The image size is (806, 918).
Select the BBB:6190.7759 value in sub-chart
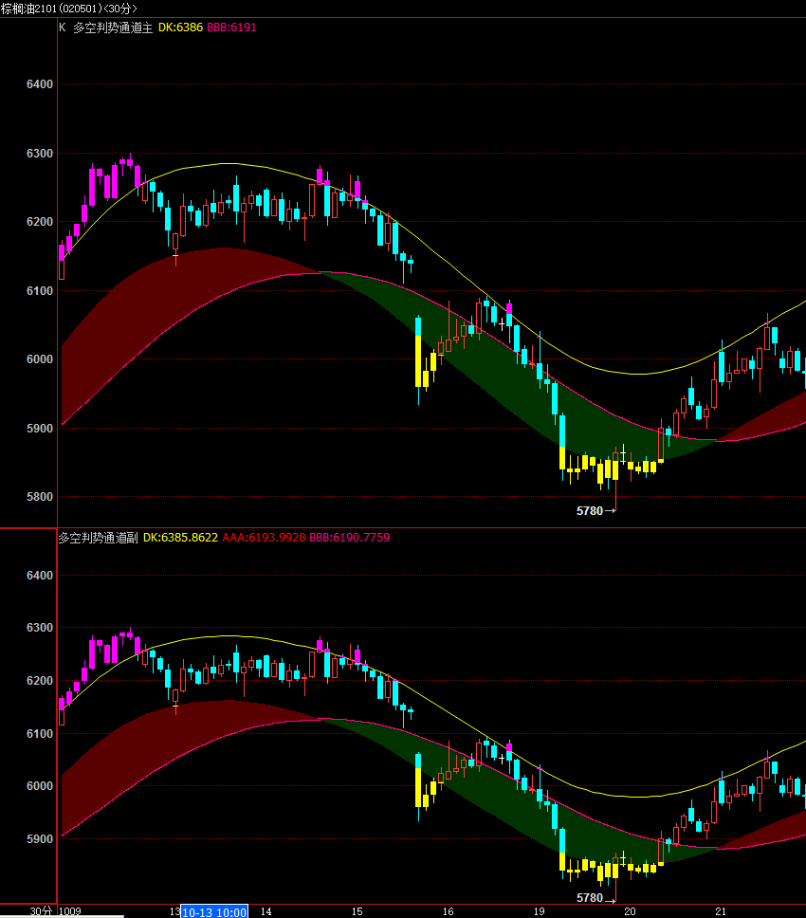[x=350, y=538]
